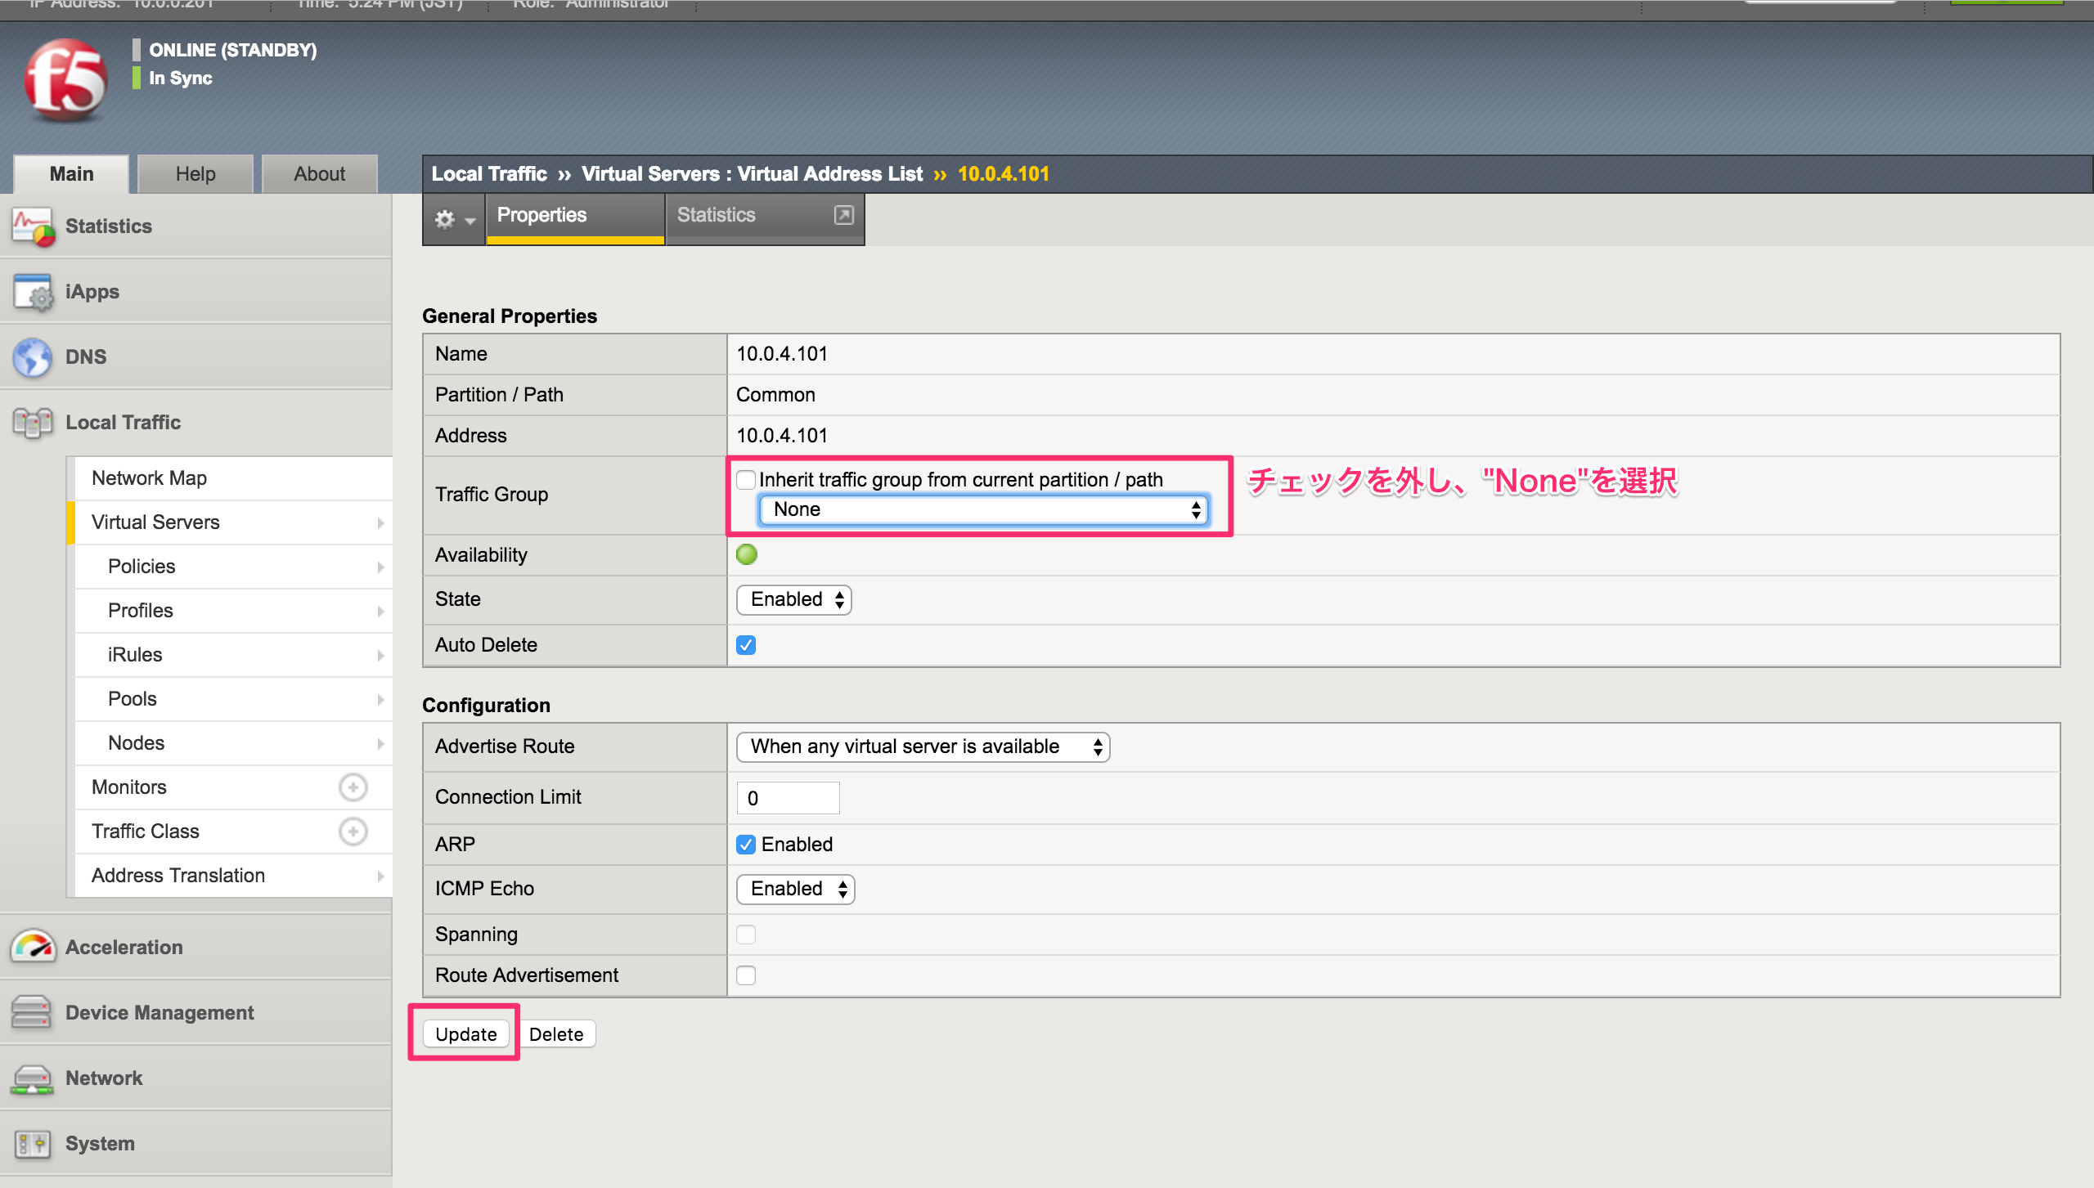2094x1188 pixels.
Task: Select the iApps sidebar icon
Action: [x=33, y=292]
